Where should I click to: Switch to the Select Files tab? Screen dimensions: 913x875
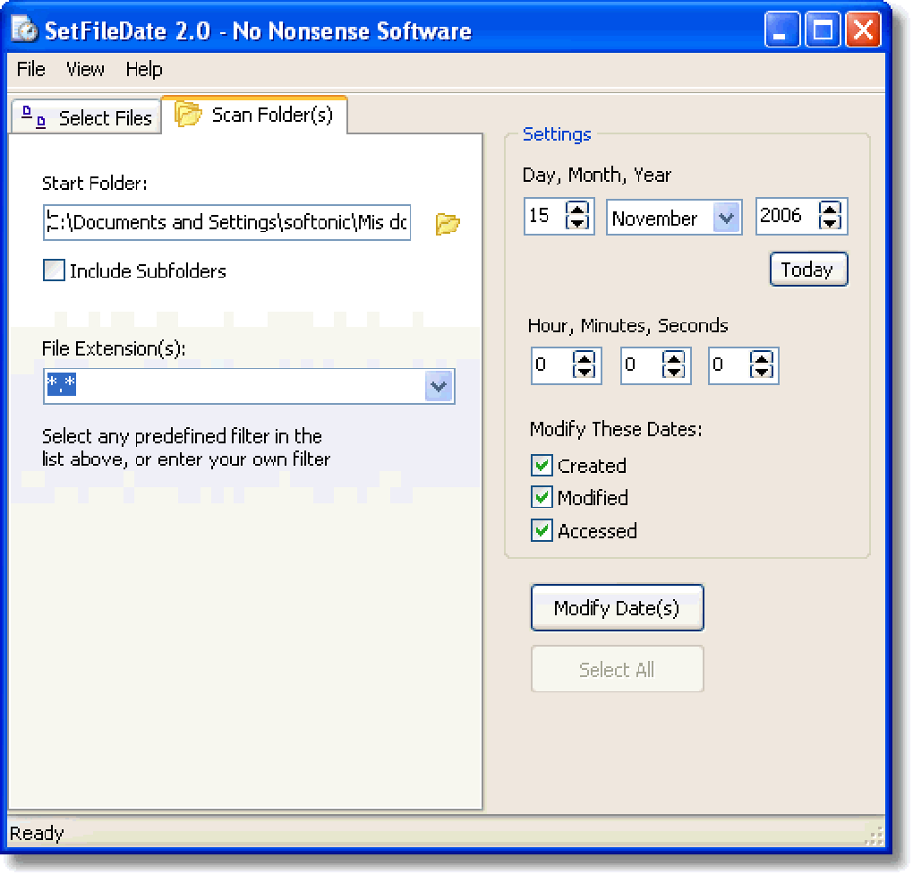click(86, 117)
